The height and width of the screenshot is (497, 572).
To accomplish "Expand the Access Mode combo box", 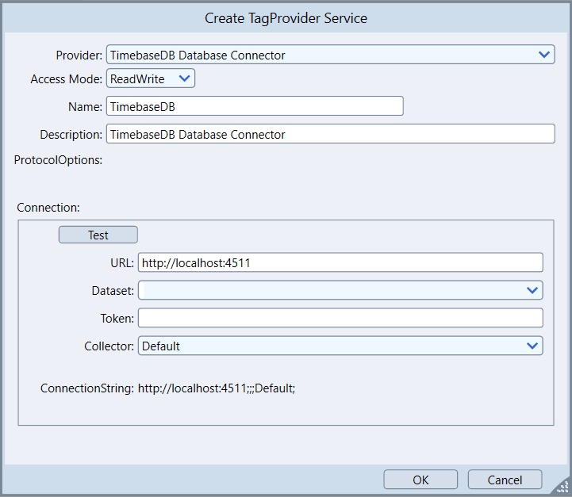I will (151, 78).
